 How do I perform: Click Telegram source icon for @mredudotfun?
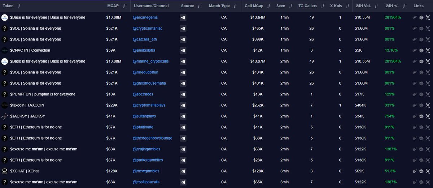point(183,72)
